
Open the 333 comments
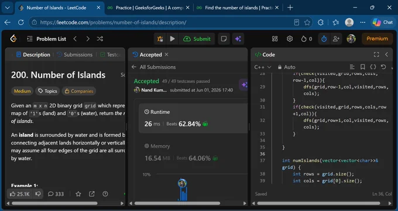(x=56, y=194)
